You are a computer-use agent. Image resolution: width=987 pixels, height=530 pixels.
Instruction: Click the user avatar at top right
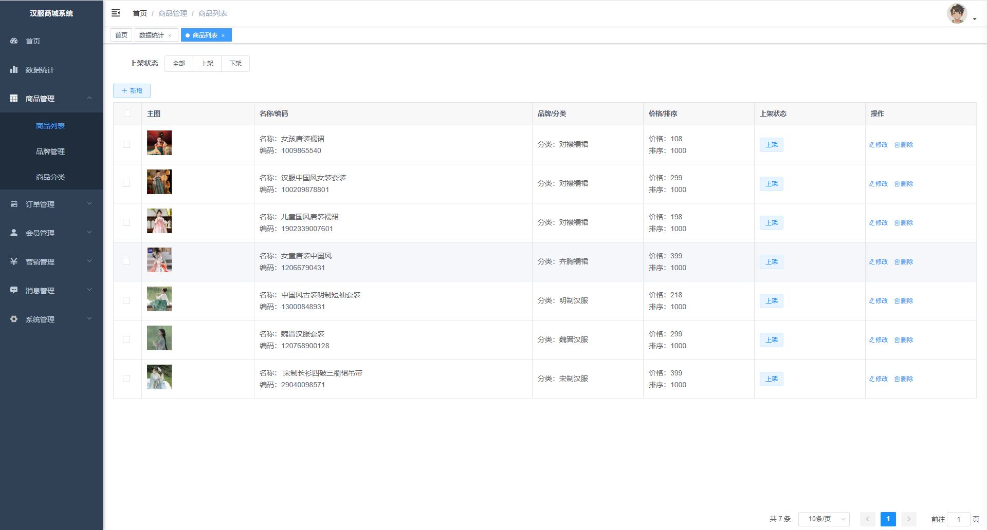pyautogui.click(x=957, y=14)
